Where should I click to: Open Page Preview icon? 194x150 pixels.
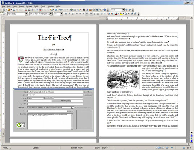[x=33, y=10]
